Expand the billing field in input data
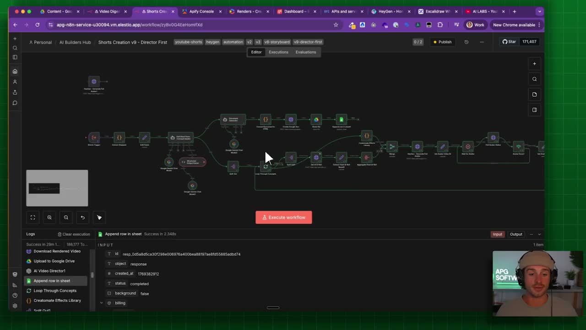Screen dimensions: 586x330 [102, 303]
